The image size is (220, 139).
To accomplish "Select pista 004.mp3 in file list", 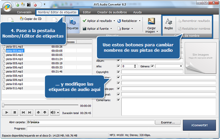I will [x=14, y=59].
